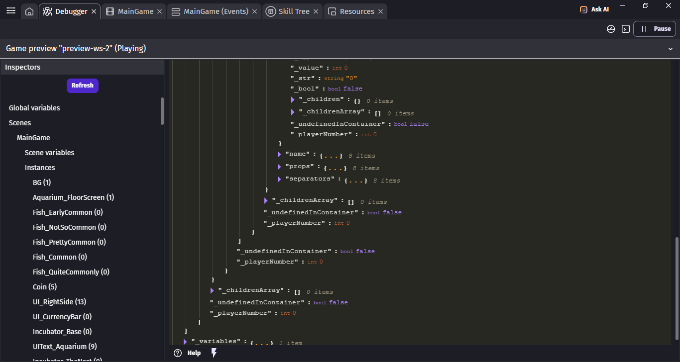Close the Skill Tree tab
The width and height of the screenshot is (680, 362).
click(x=316, y=11)
